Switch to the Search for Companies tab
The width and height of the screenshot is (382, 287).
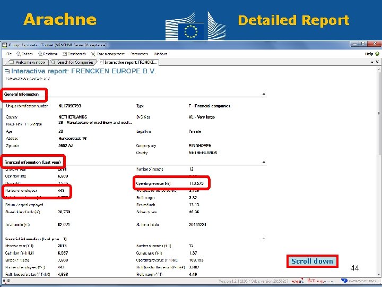[73, 62]
